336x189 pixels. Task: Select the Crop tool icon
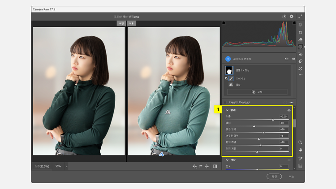click(x=300, y=32)
